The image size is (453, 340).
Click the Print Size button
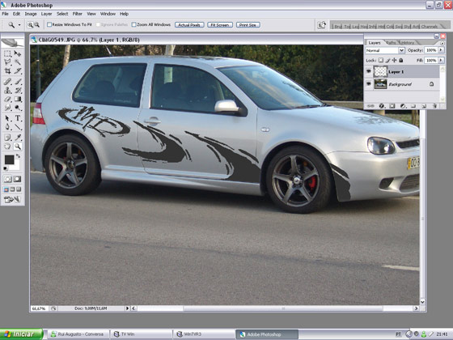click(x=248, y=25)
